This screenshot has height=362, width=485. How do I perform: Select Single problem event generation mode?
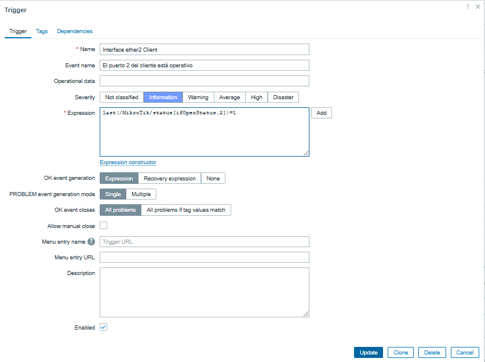pyautogui.click(x=113, y=194)
